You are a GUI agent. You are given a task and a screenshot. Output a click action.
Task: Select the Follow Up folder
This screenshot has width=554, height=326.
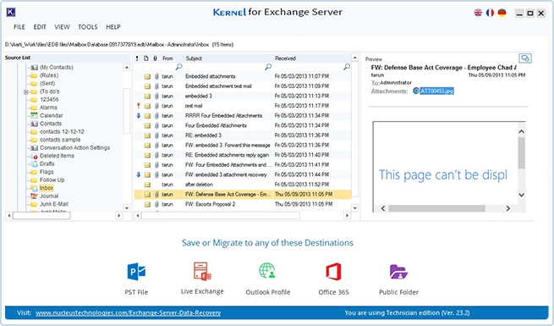point(52,180)
